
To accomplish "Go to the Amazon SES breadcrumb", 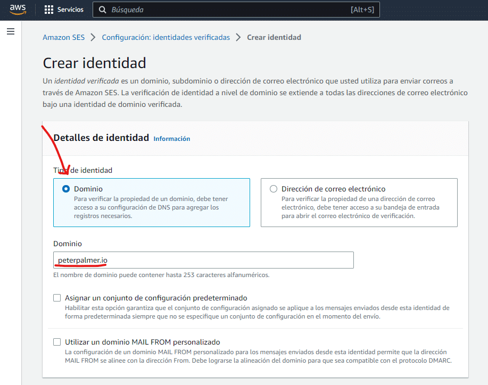I will click(x=63, y=37).
